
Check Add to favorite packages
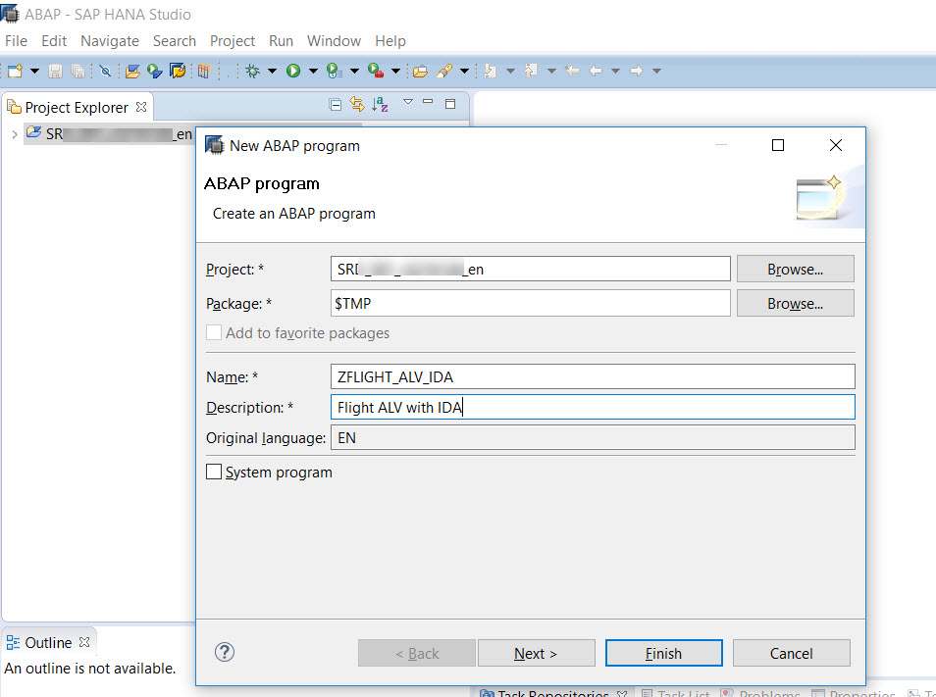click(213, 332)
